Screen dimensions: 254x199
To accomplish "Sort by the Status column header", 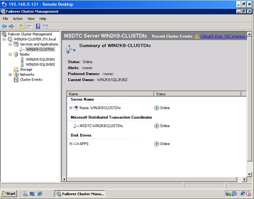I will [197, 94].
